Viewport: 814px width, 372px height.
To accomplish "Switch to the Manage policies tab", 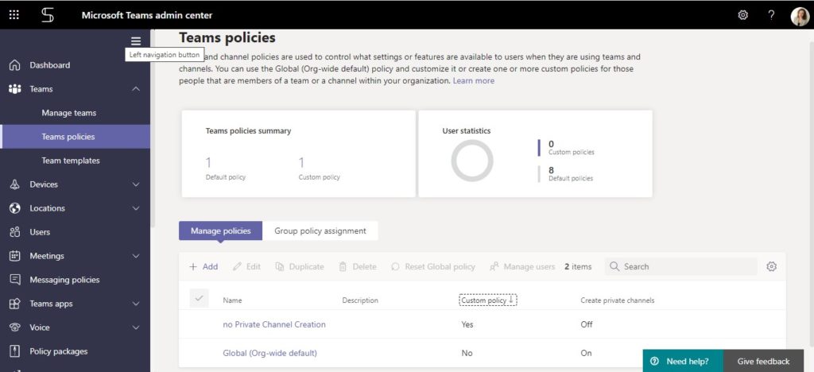I will pyautogui.click(x=221, y=231).
